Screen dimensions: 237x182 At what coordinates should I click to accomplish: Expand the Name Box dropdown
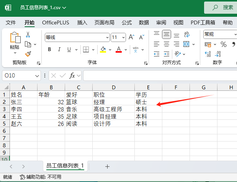coord(37,76)
